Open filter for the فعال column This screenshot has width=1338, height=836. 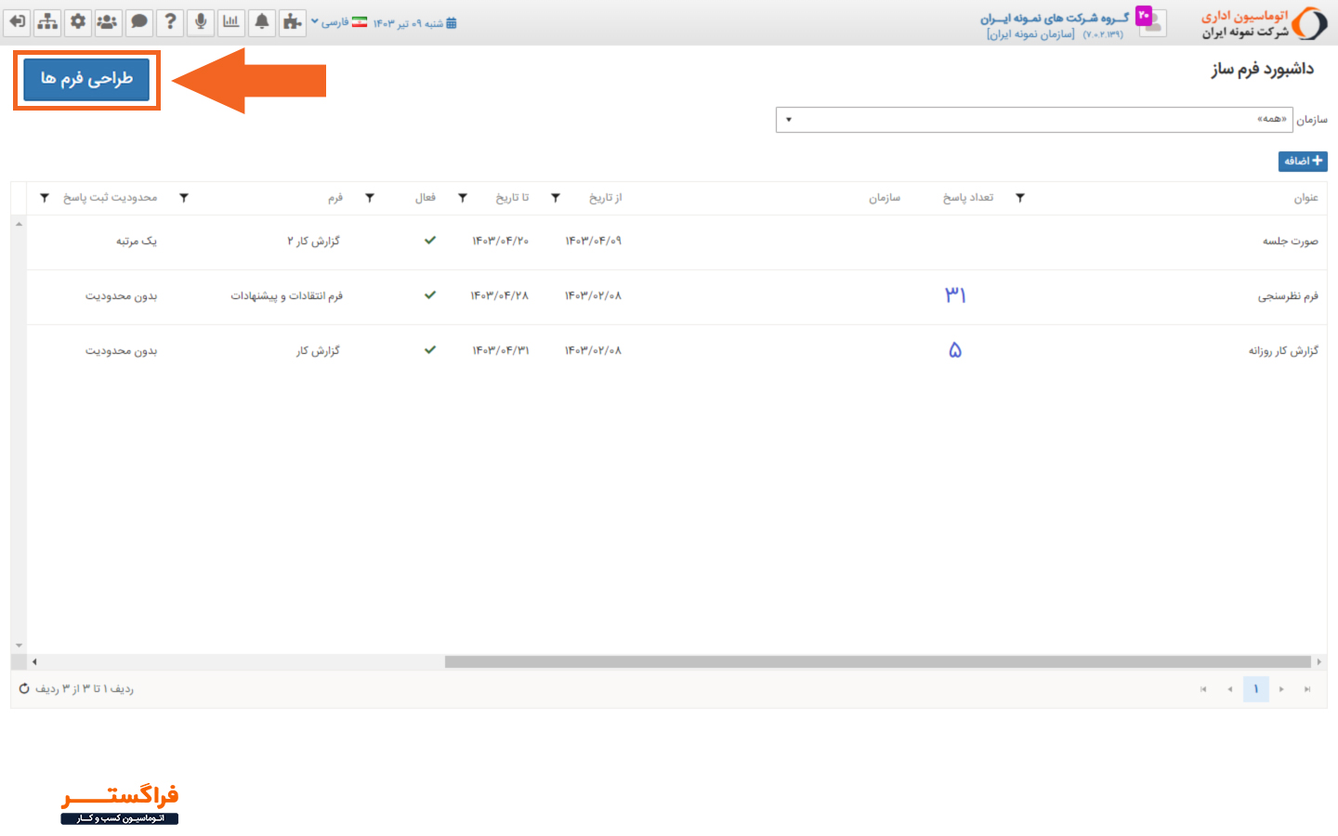370,198
